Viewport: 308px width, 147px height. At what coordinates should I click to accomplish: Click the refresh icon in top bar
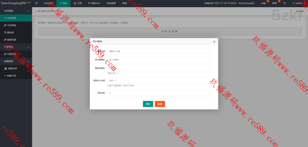tap(285, 3)
